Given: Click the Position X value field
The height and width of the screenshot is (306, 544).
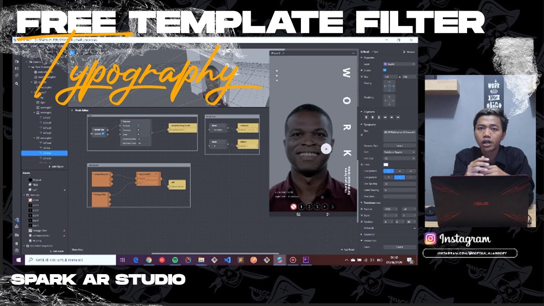Looking at the screenshot, I should coord(390,209).
